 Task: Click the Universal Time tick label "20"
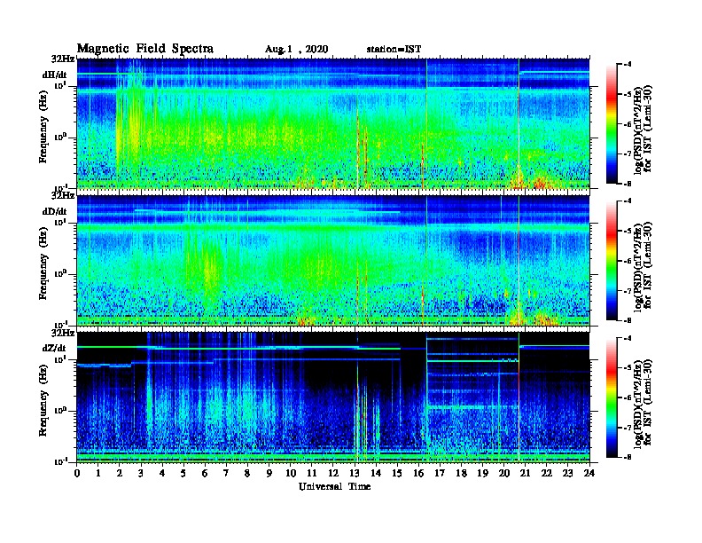click(504, 474)
